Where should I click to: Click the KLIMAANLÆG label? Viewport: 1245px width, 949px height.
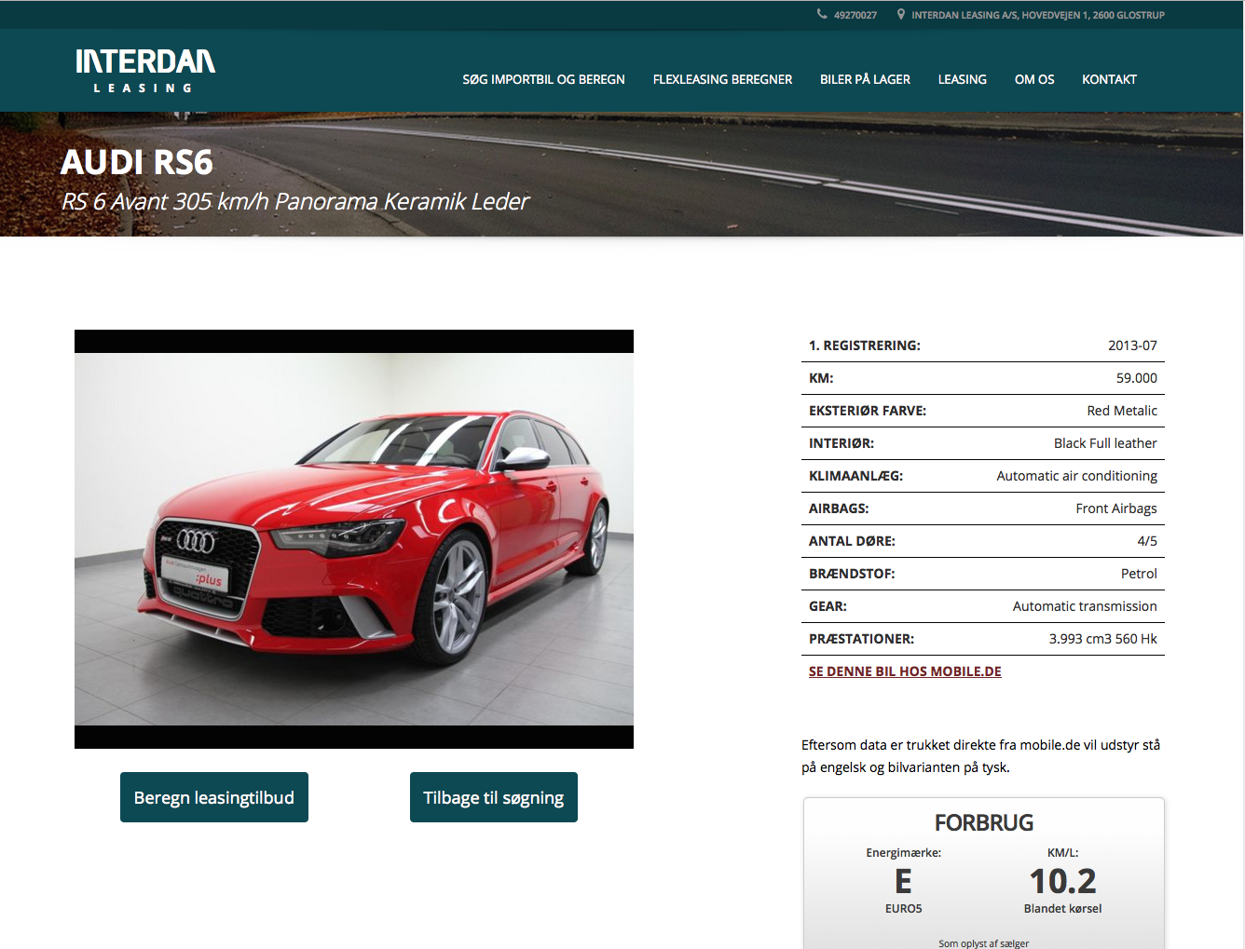[855, 476]
